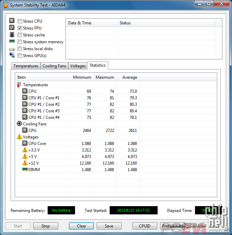
Task: Select the Statistics tab
Action: point(98,65)
